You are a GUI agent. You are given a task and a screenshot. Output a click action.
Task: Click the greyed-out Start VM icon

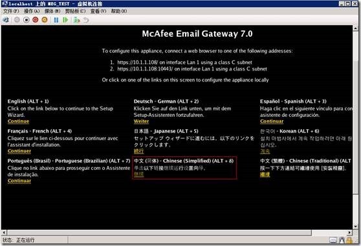(17, 20)
